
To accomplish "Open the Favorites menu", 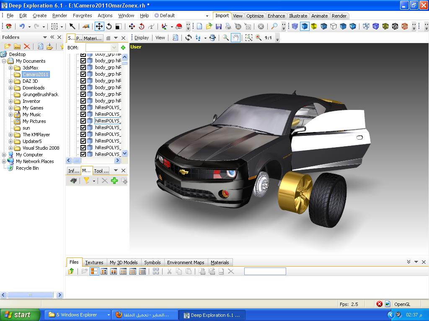I will (x=83, y=15).
